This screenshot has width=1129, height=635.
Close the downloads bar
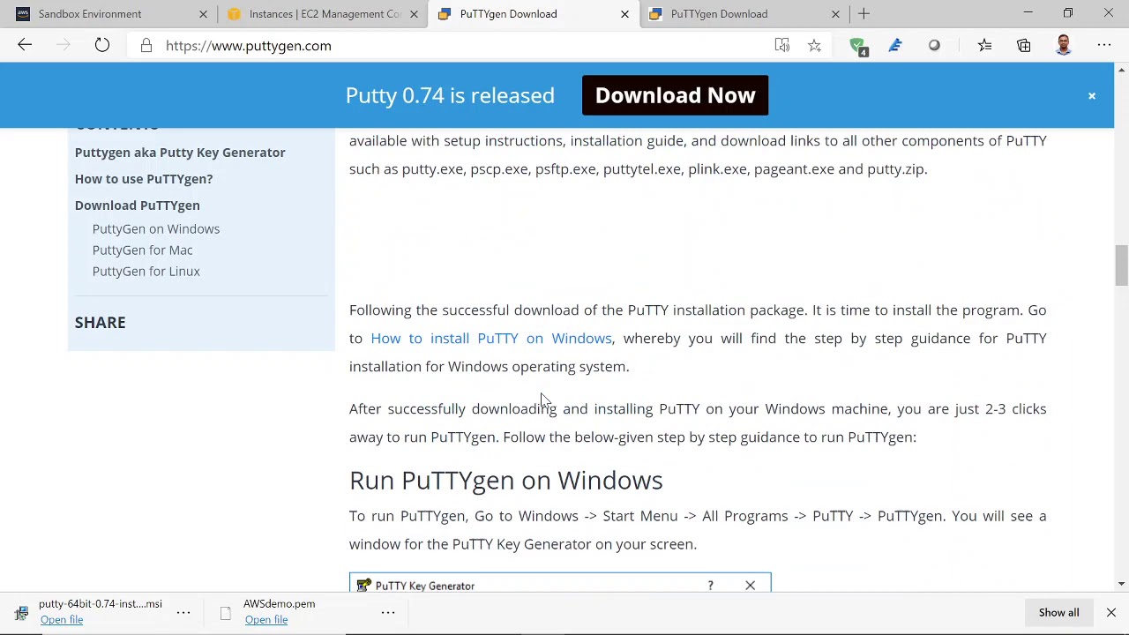(x=1111, y=612)
